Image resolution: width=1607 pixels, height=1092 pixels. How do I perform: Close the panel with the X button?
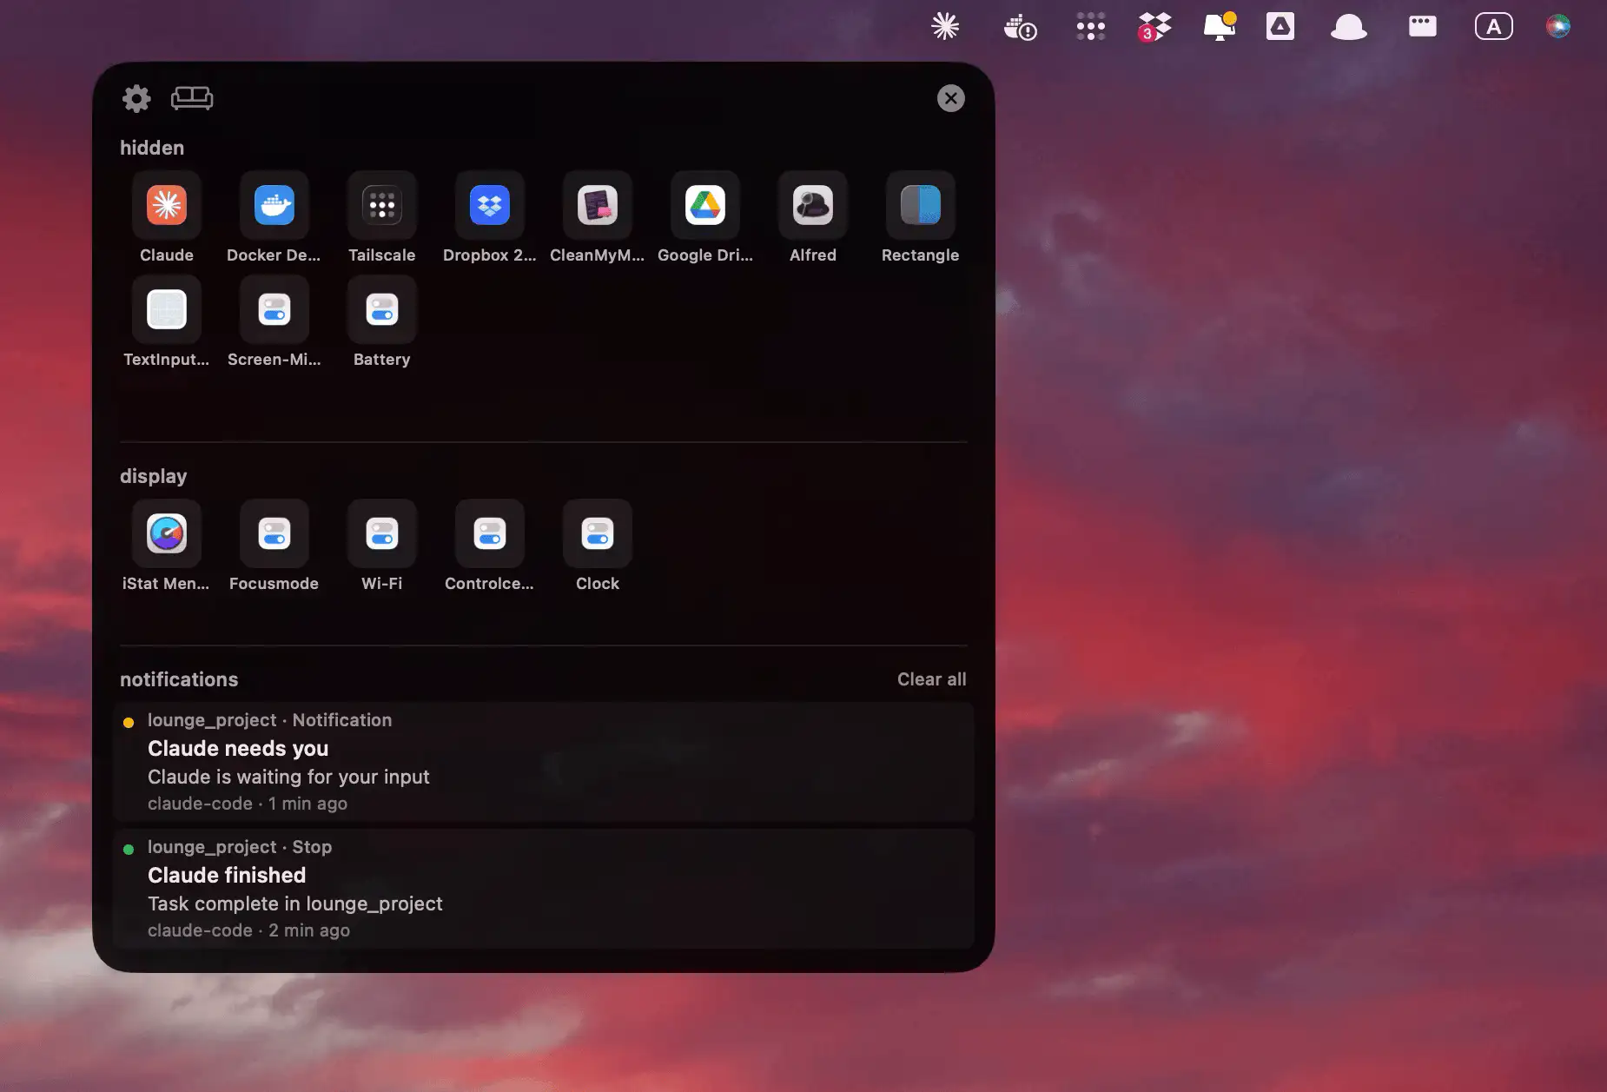951,98
